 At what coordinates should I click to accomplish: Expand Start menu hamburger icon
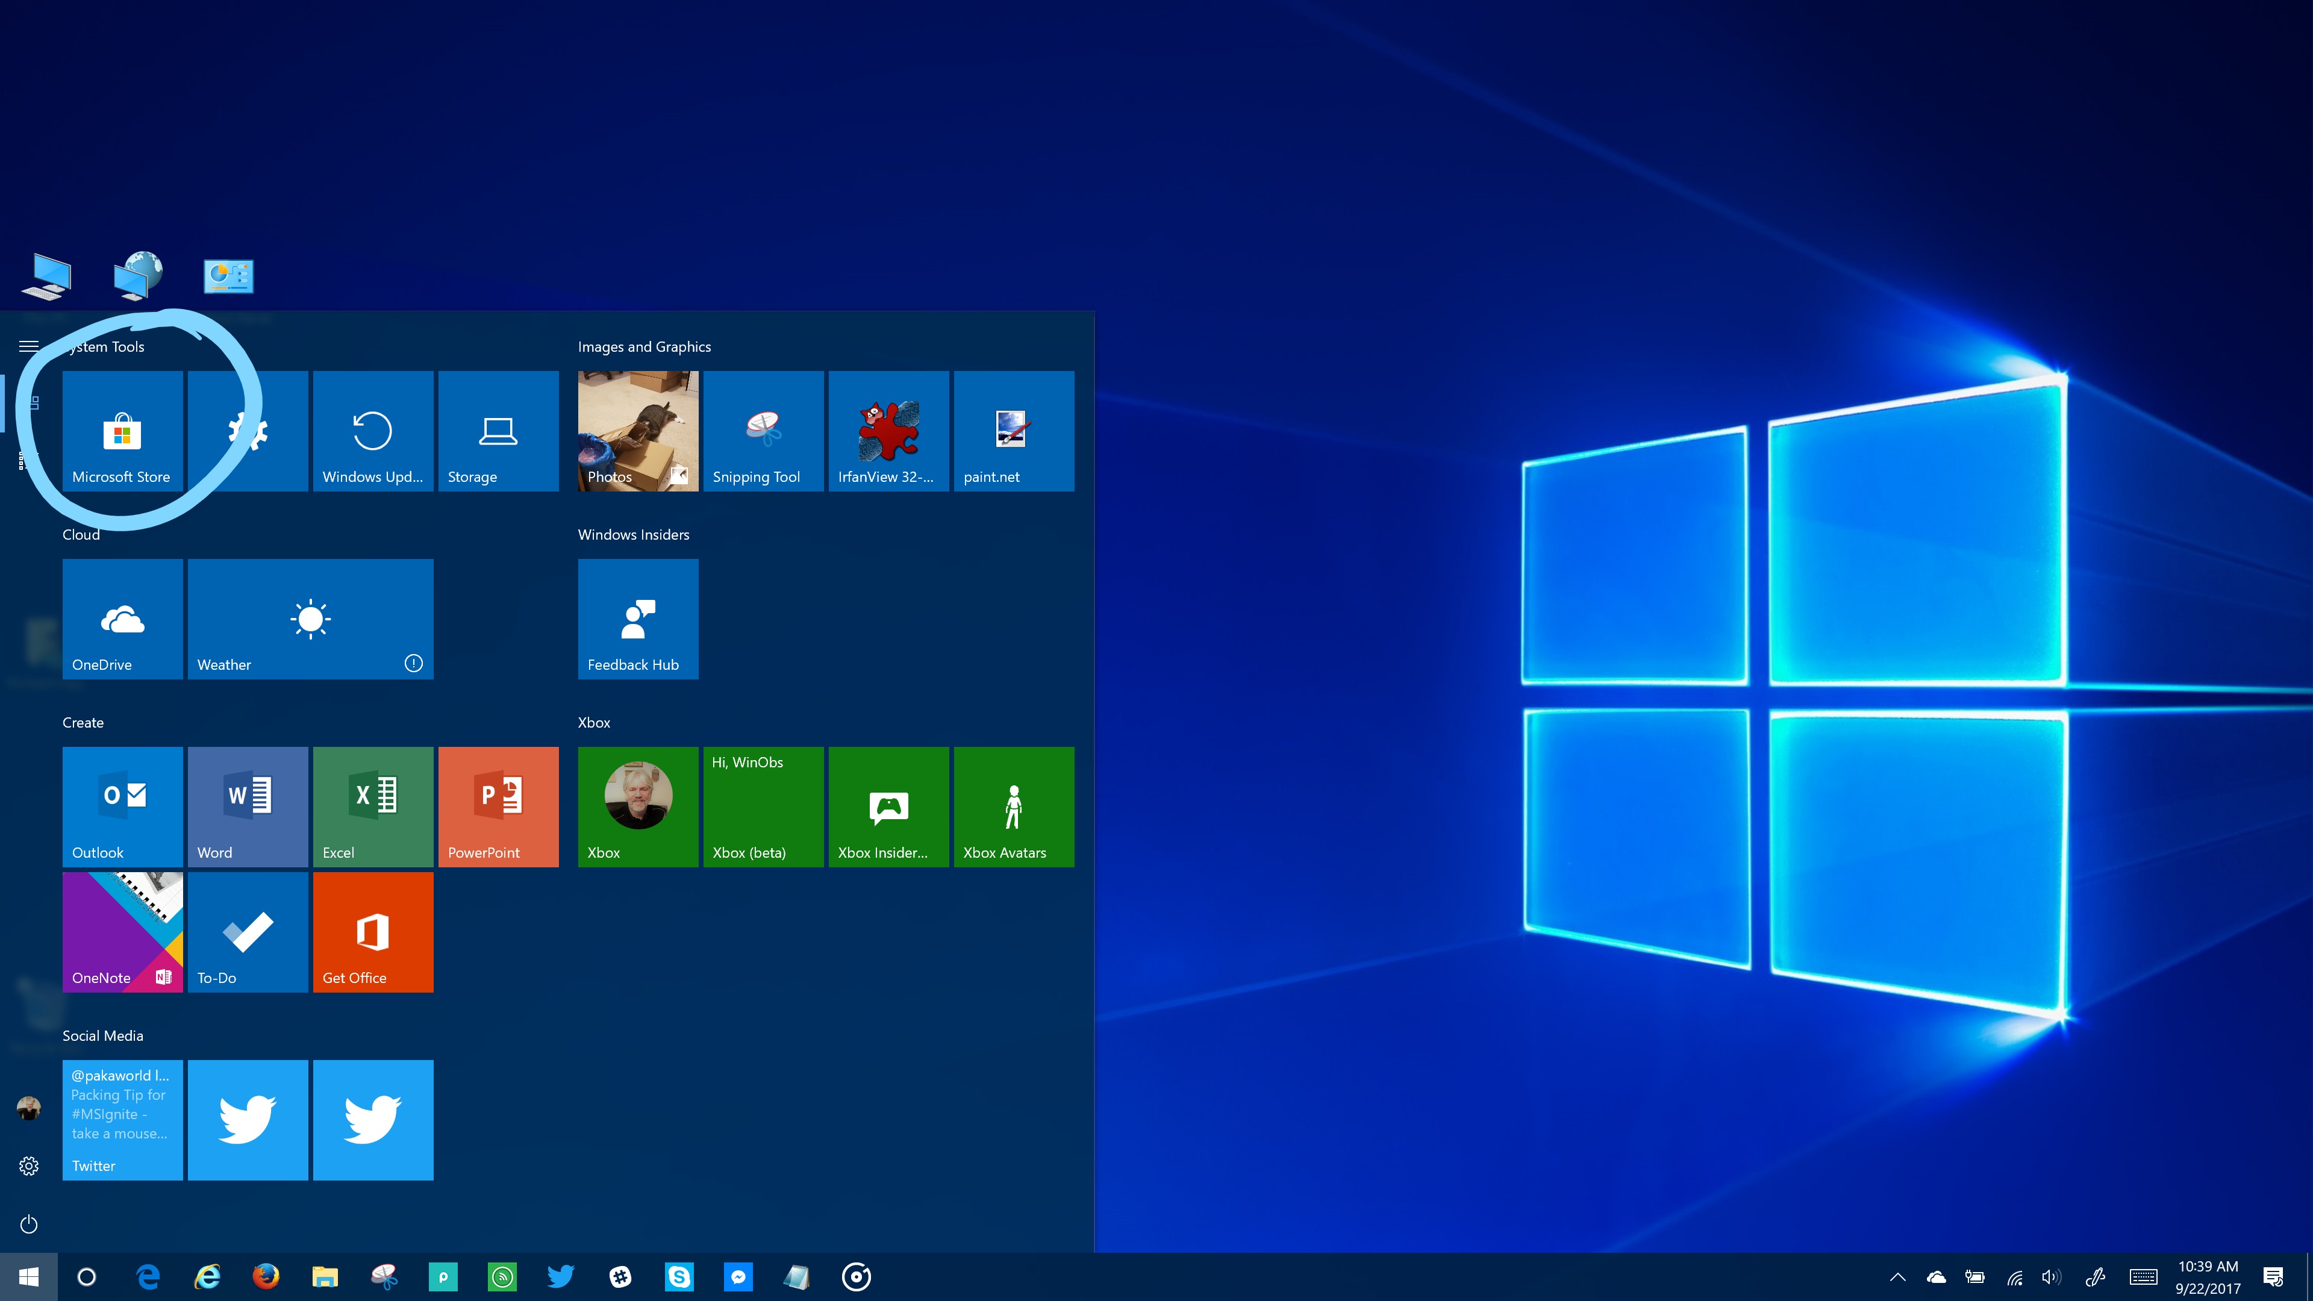28,346
